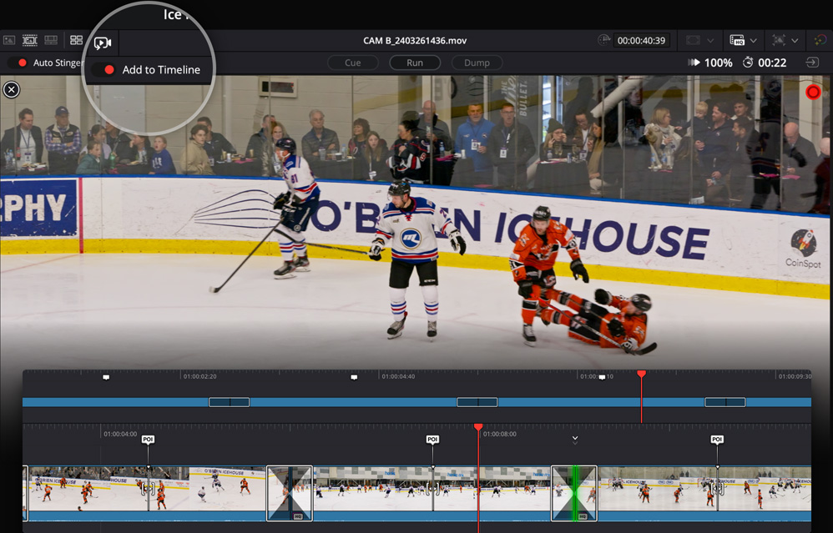The image size is (833, 533).
Task: Select the timeline strip view icon
Action: point(50,40)
